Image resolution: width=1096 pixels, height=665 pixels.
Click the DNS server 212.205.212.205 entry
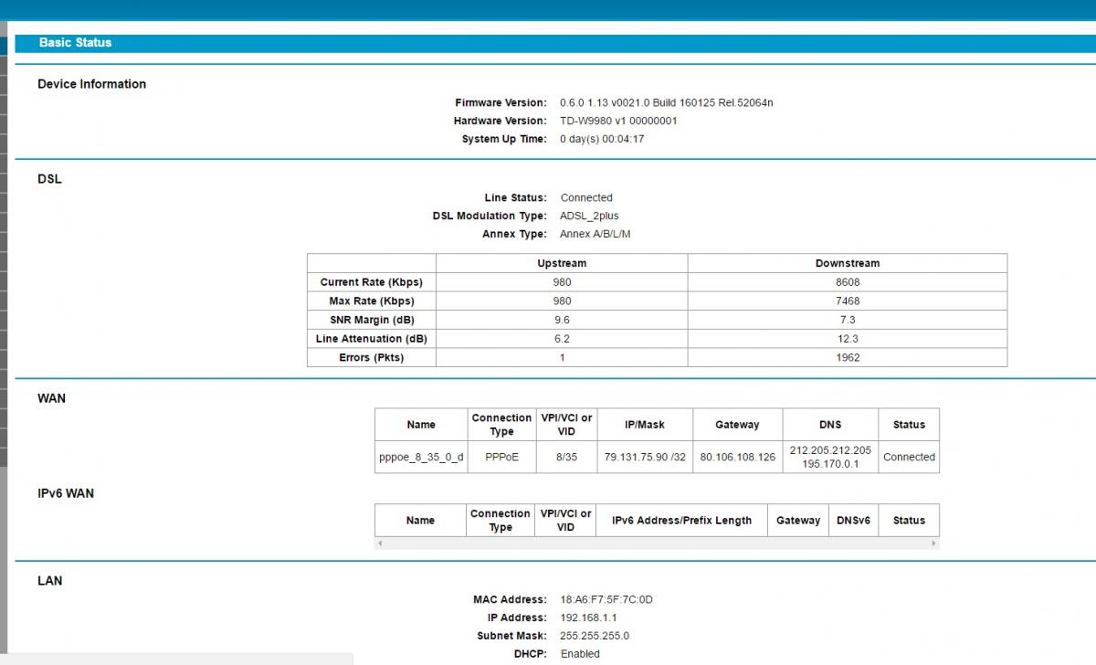pyautogui.click(x=830, y=450)
